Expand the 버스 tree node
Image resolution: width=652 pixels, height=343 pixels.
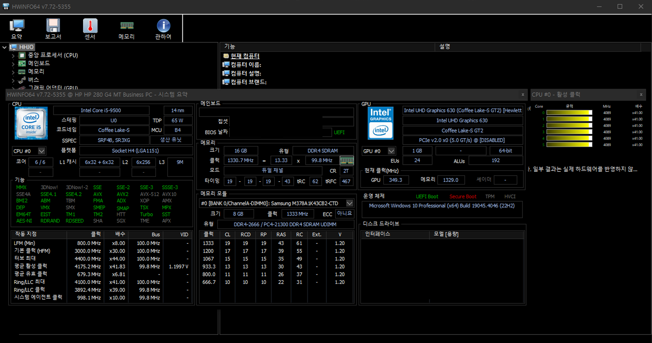coord(13,80)
